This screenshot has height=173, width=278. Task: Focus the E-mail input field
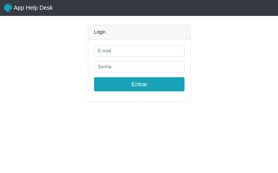pyautogui.click(x=139, y=51)
